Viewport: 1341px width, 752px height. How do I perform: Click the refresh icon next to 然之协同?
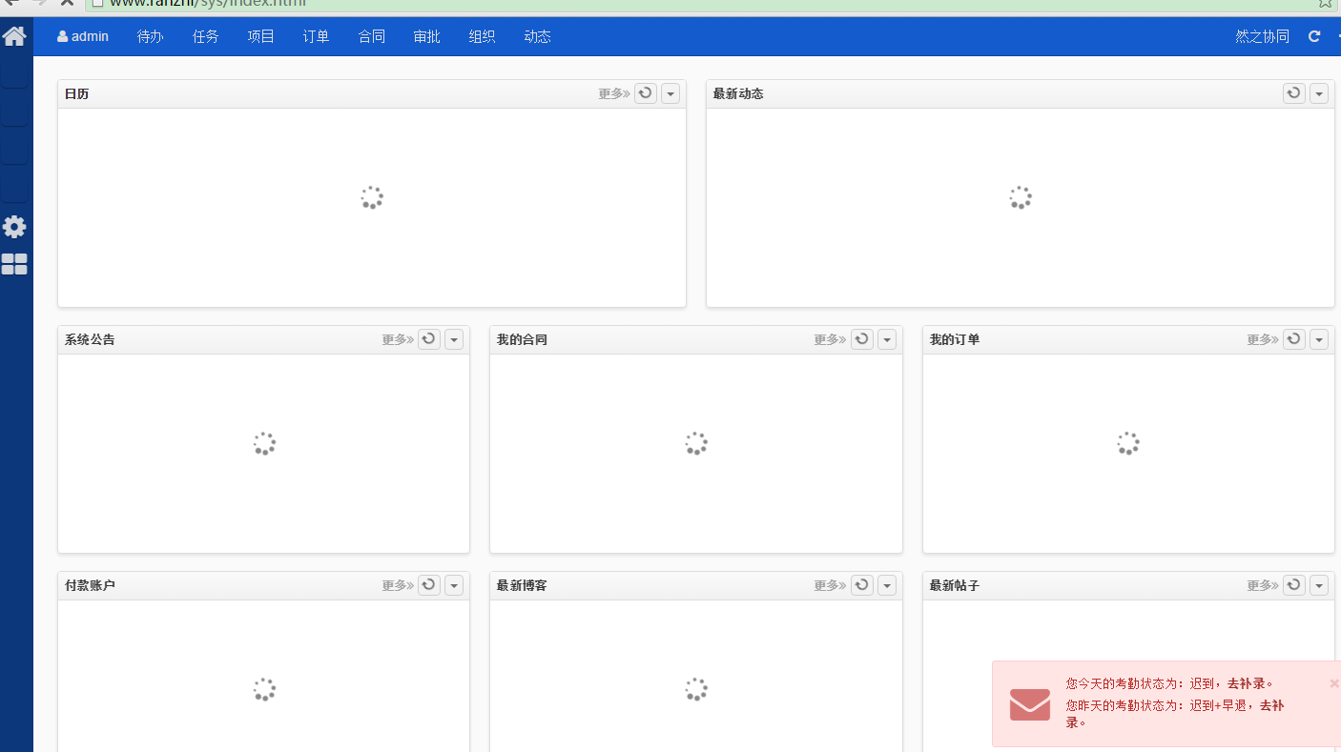pyautogui.click(x=1314, y=36)
